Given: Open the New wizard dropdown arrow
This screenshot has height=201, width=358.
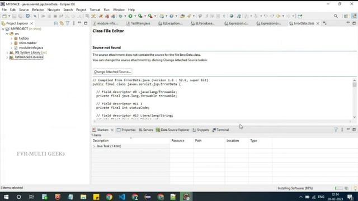Looking at the screenshot, I should pyautogui.click(x=10, y=16).
